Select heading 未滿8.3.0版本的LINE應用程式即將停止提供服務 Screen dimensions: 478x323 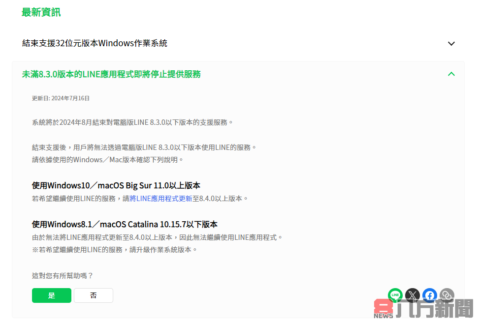111,74
